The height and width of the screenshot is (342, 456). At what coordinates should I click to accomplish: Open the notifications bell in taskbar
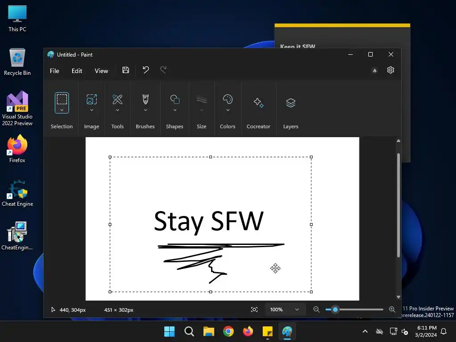tap(444, 331)
